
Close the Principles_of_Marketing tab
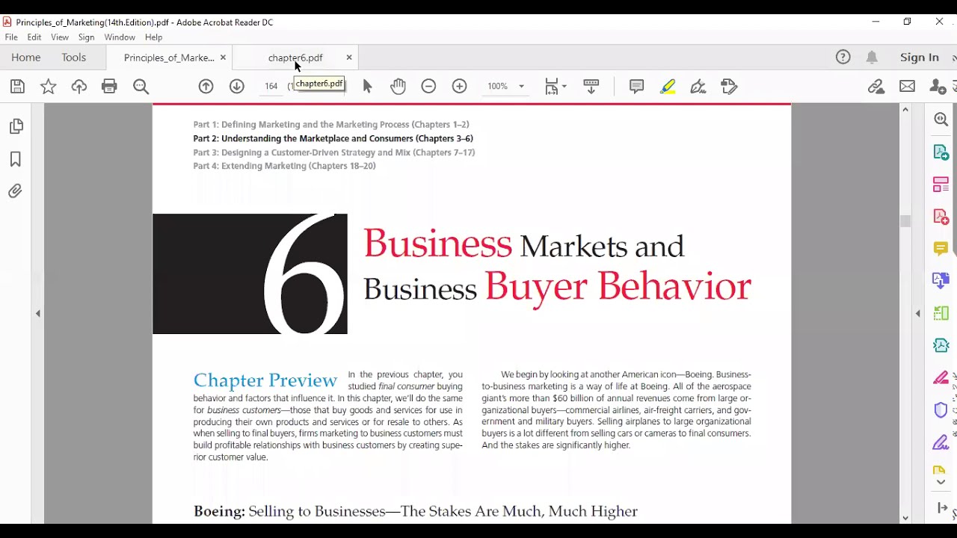pos(223,58)
